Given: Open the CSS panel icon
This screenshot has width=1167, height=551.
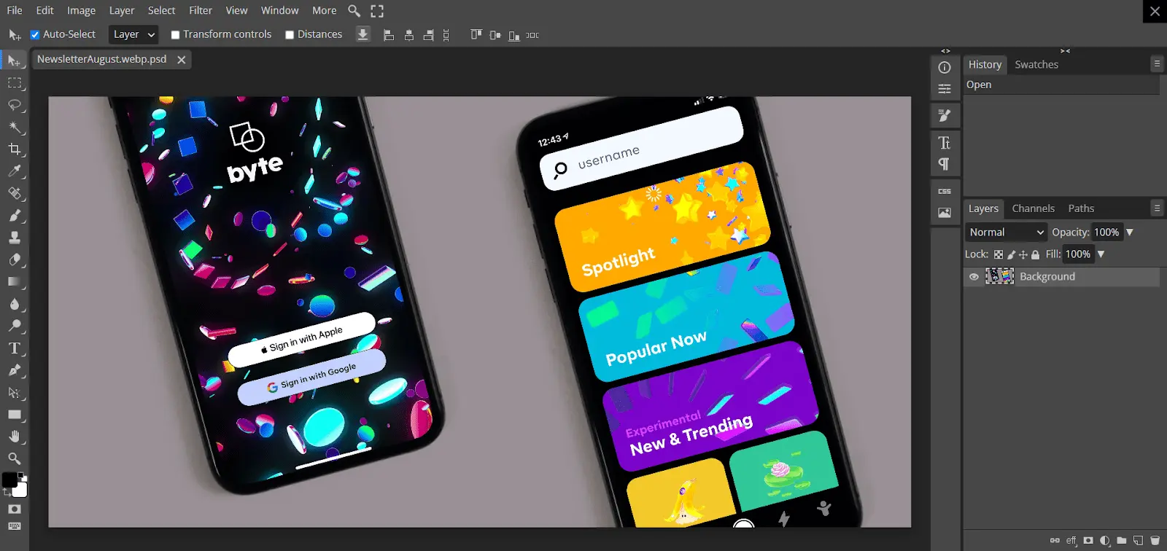Looking at the screenshot, I should coord(945,191).
